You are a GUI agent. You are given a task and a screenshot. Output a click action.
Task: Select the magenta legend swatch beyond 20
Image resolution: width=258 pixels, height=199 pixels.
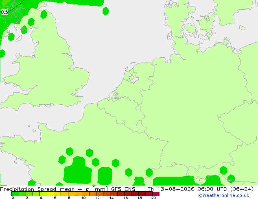pyautogui.click(x=156, y=194)
